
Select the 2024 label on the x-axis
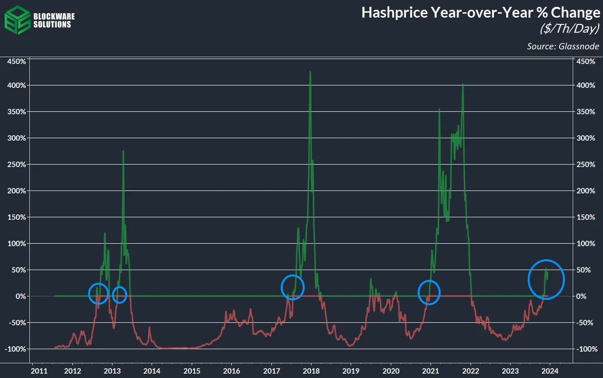550,370
